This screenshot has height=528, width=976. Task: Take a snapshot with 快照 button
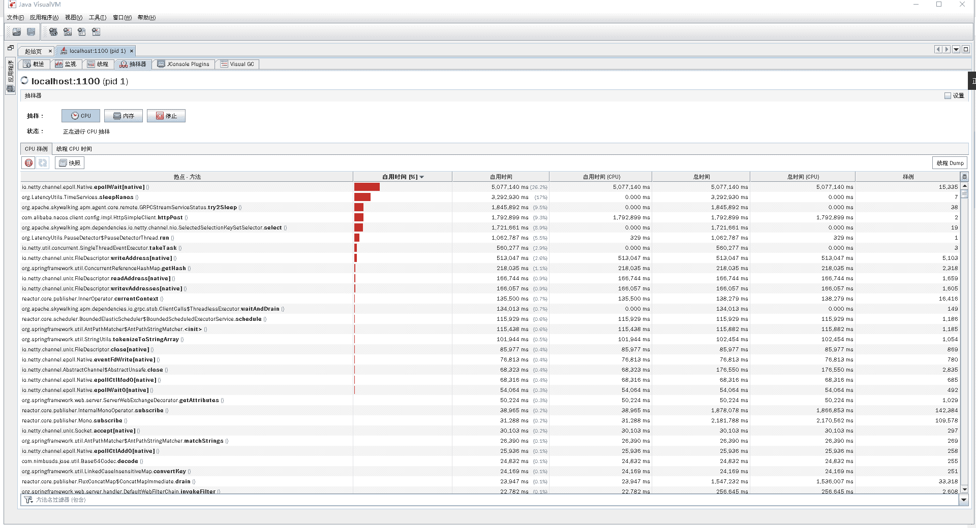[70, 163]
